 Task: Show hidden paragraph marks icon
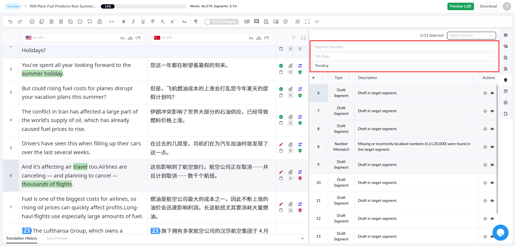click(x=196, y=22)
